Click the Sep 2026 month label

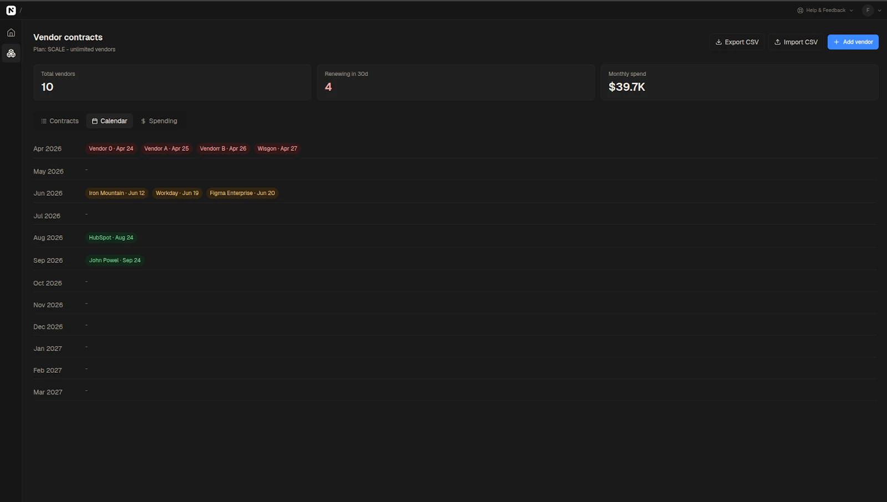click(x=48, y=260)
